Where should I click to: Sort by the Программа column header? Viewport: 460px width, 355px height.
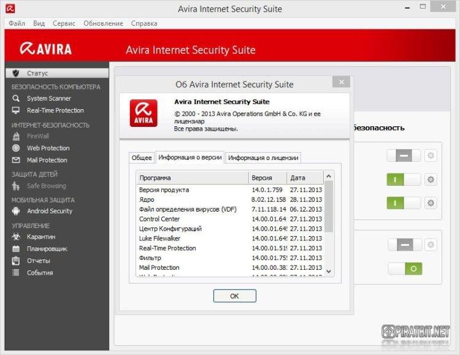(x=193, y=178)
